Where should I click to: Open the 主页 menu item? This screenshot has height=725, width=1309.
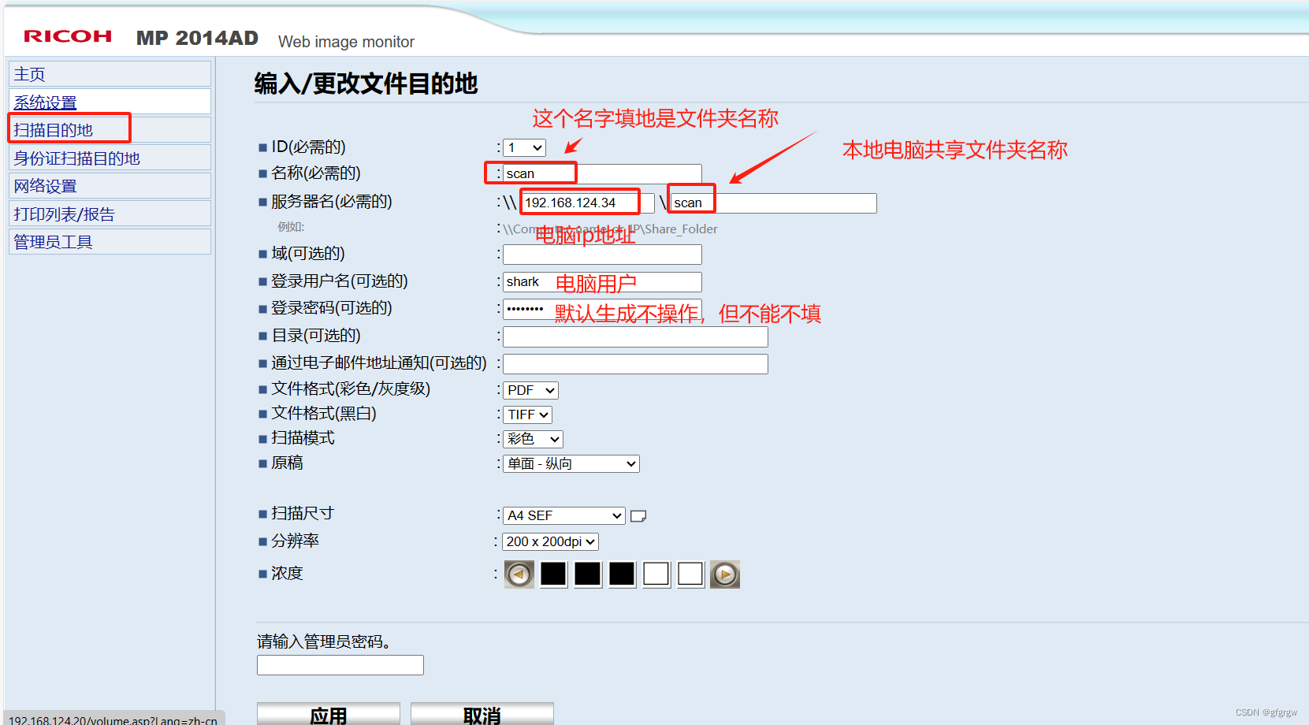point(110,74)
